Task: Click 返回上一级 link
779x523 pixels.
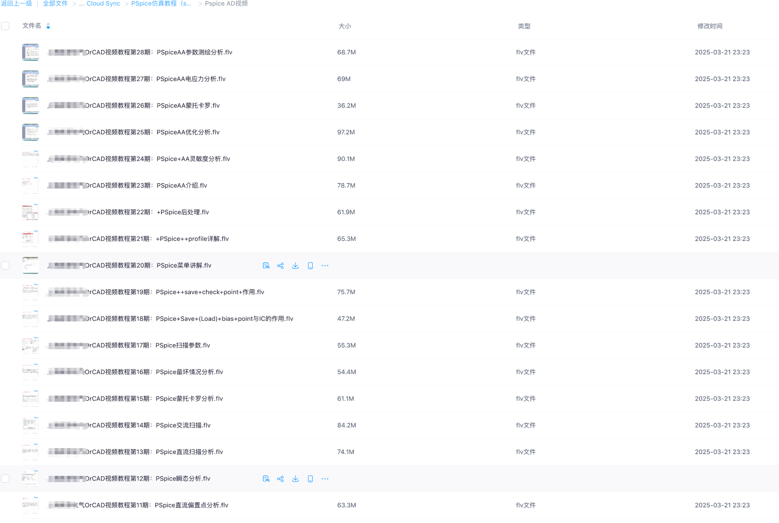Action: pos(16,3)
